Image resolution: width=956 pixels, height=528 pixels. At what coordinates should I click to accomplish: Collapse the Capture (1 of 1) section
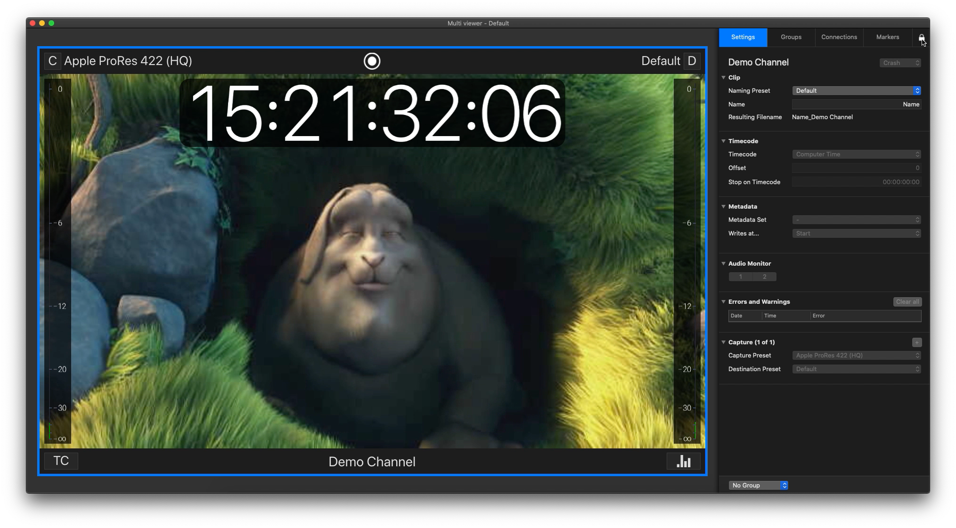[x=724, y=342]
